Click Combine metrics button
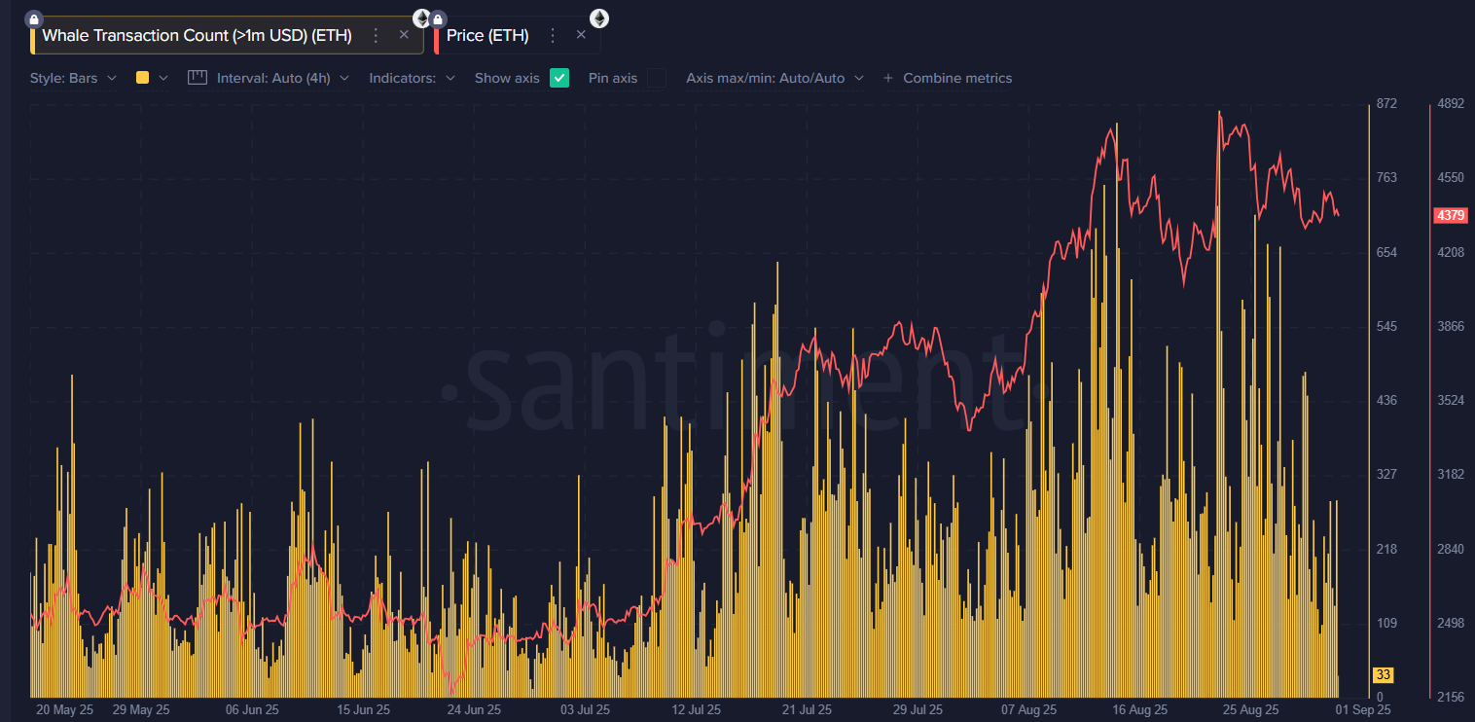Viewport: 1475px width, 722px height. (x=948, y=78)
